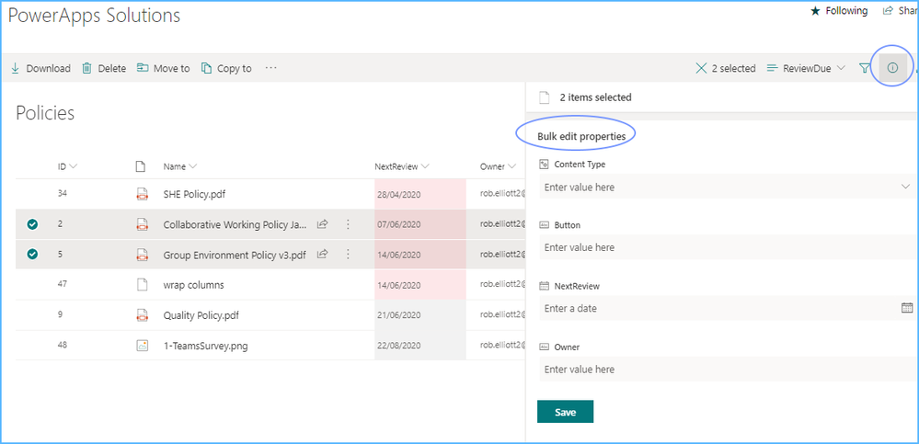The height and width of the screenshot is (444, 919).
Task: Open the Move to command
Action: [x=163, y=69]
